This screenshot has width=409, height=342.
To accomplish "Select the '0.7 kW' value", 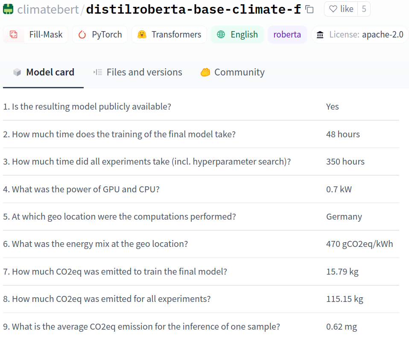I will (339, 189).
